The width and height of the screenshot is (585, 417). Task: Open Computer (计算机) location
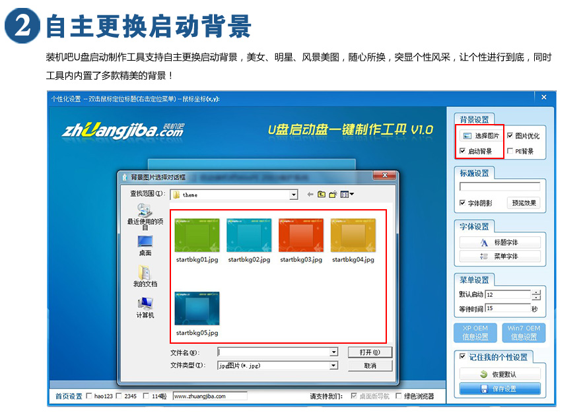(145, 307)
